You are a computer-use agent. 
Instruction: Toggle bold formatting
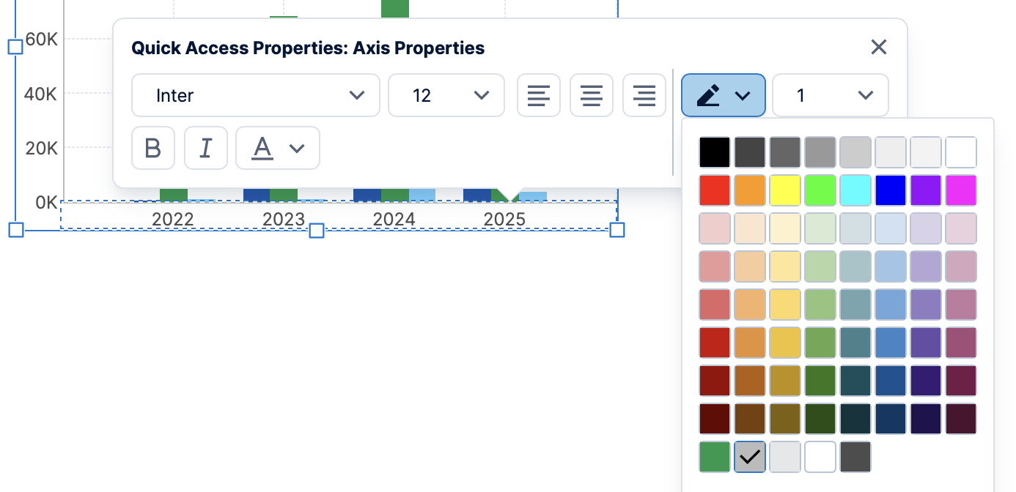[153, 148]
